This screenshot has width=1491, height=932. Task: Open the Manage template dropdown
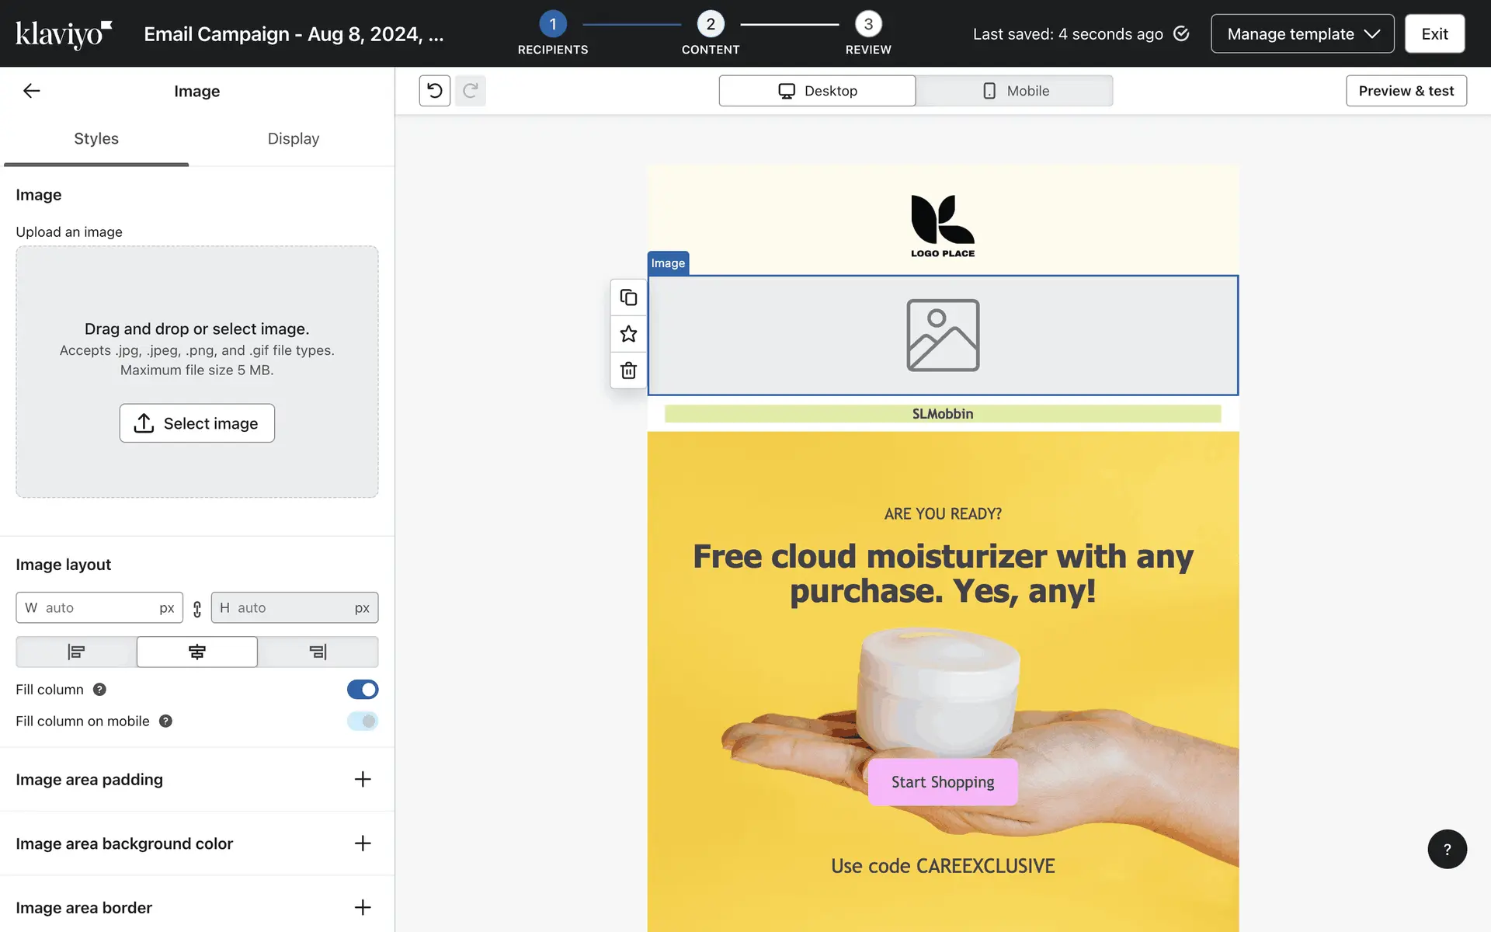click(x=1302, y=34)
